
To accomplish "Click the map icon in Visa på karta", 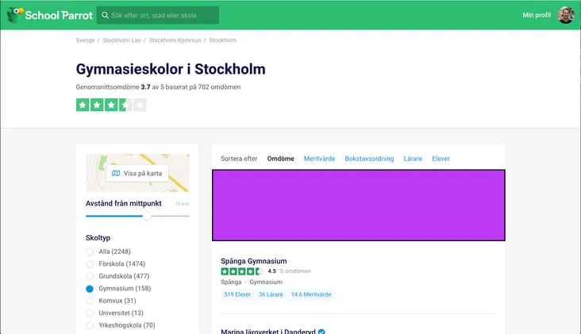I will [x=116, y=173].
